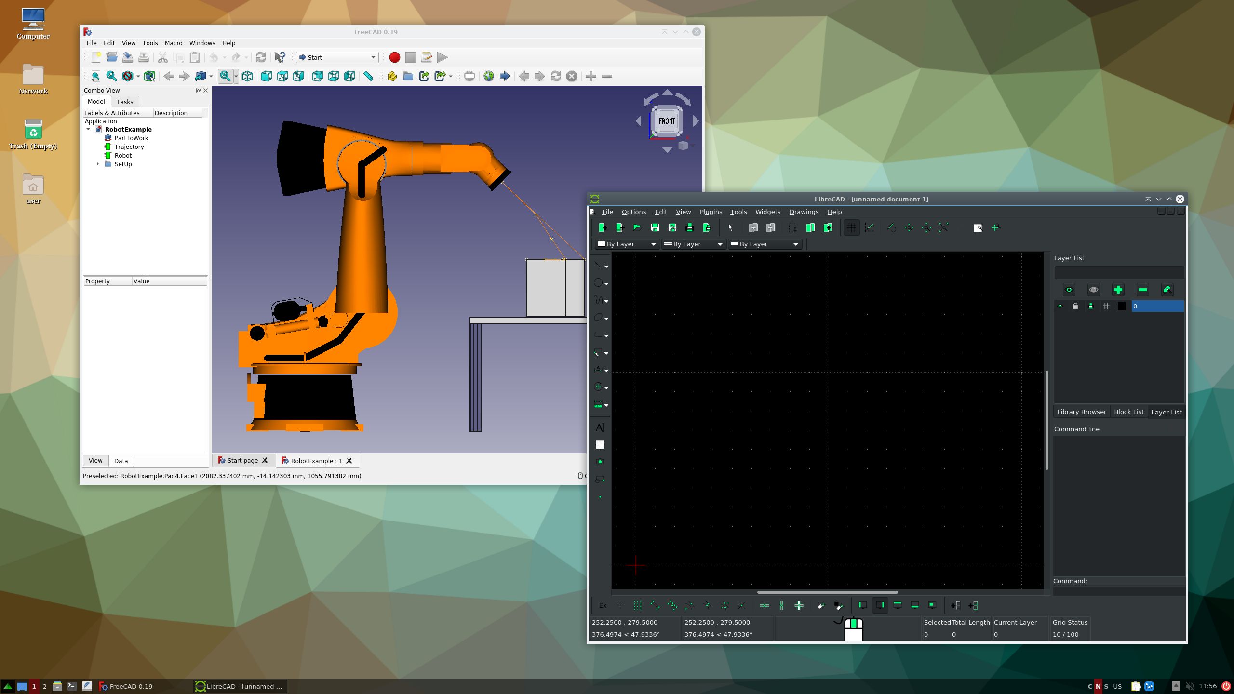Click LibreCAD zoom window icon

(978, 227)
